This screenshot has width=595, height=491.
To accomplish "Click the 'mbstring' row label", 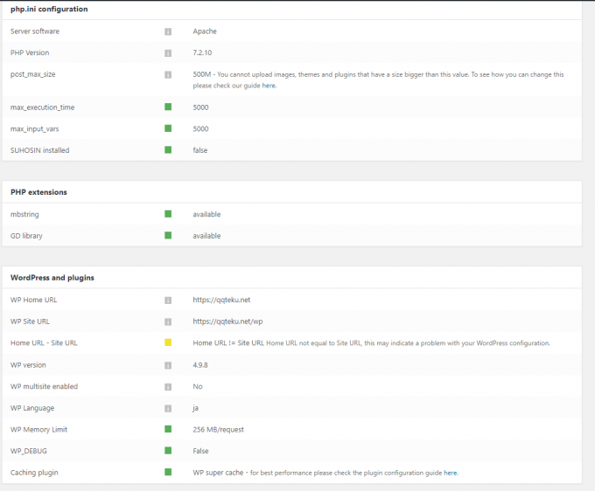I will tap(24, 214).
